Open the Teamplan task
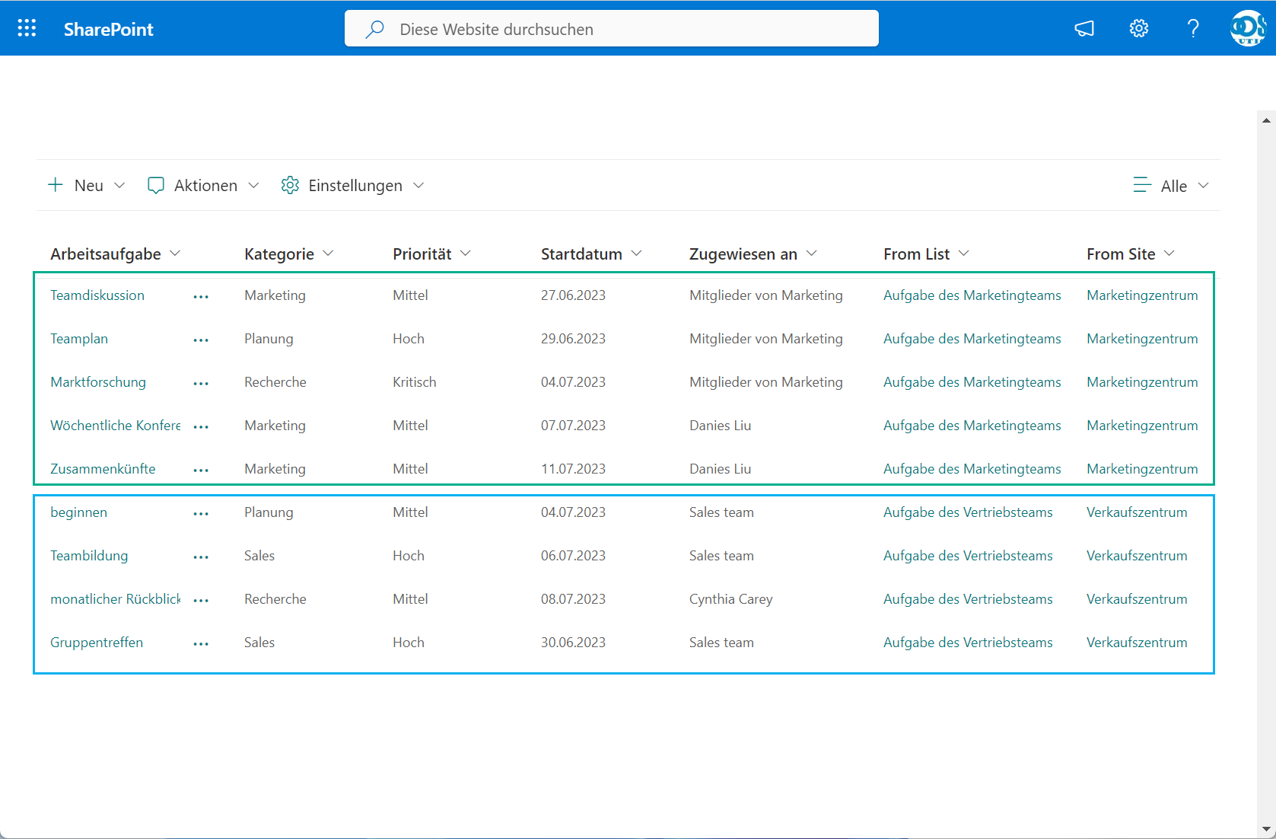The image size is (1276, 839). point(79,339)
